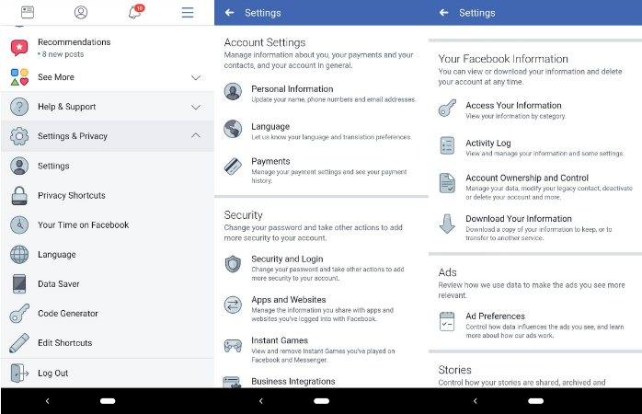Tap the Instant Games title
Image resolution: width=642 pixels, height=414 pixels.
tap(280, 340)
